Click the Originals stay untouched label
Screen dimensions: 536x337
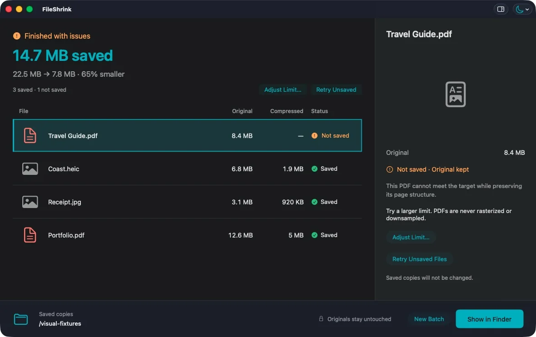pyautogui.click(x=359, y=319)
